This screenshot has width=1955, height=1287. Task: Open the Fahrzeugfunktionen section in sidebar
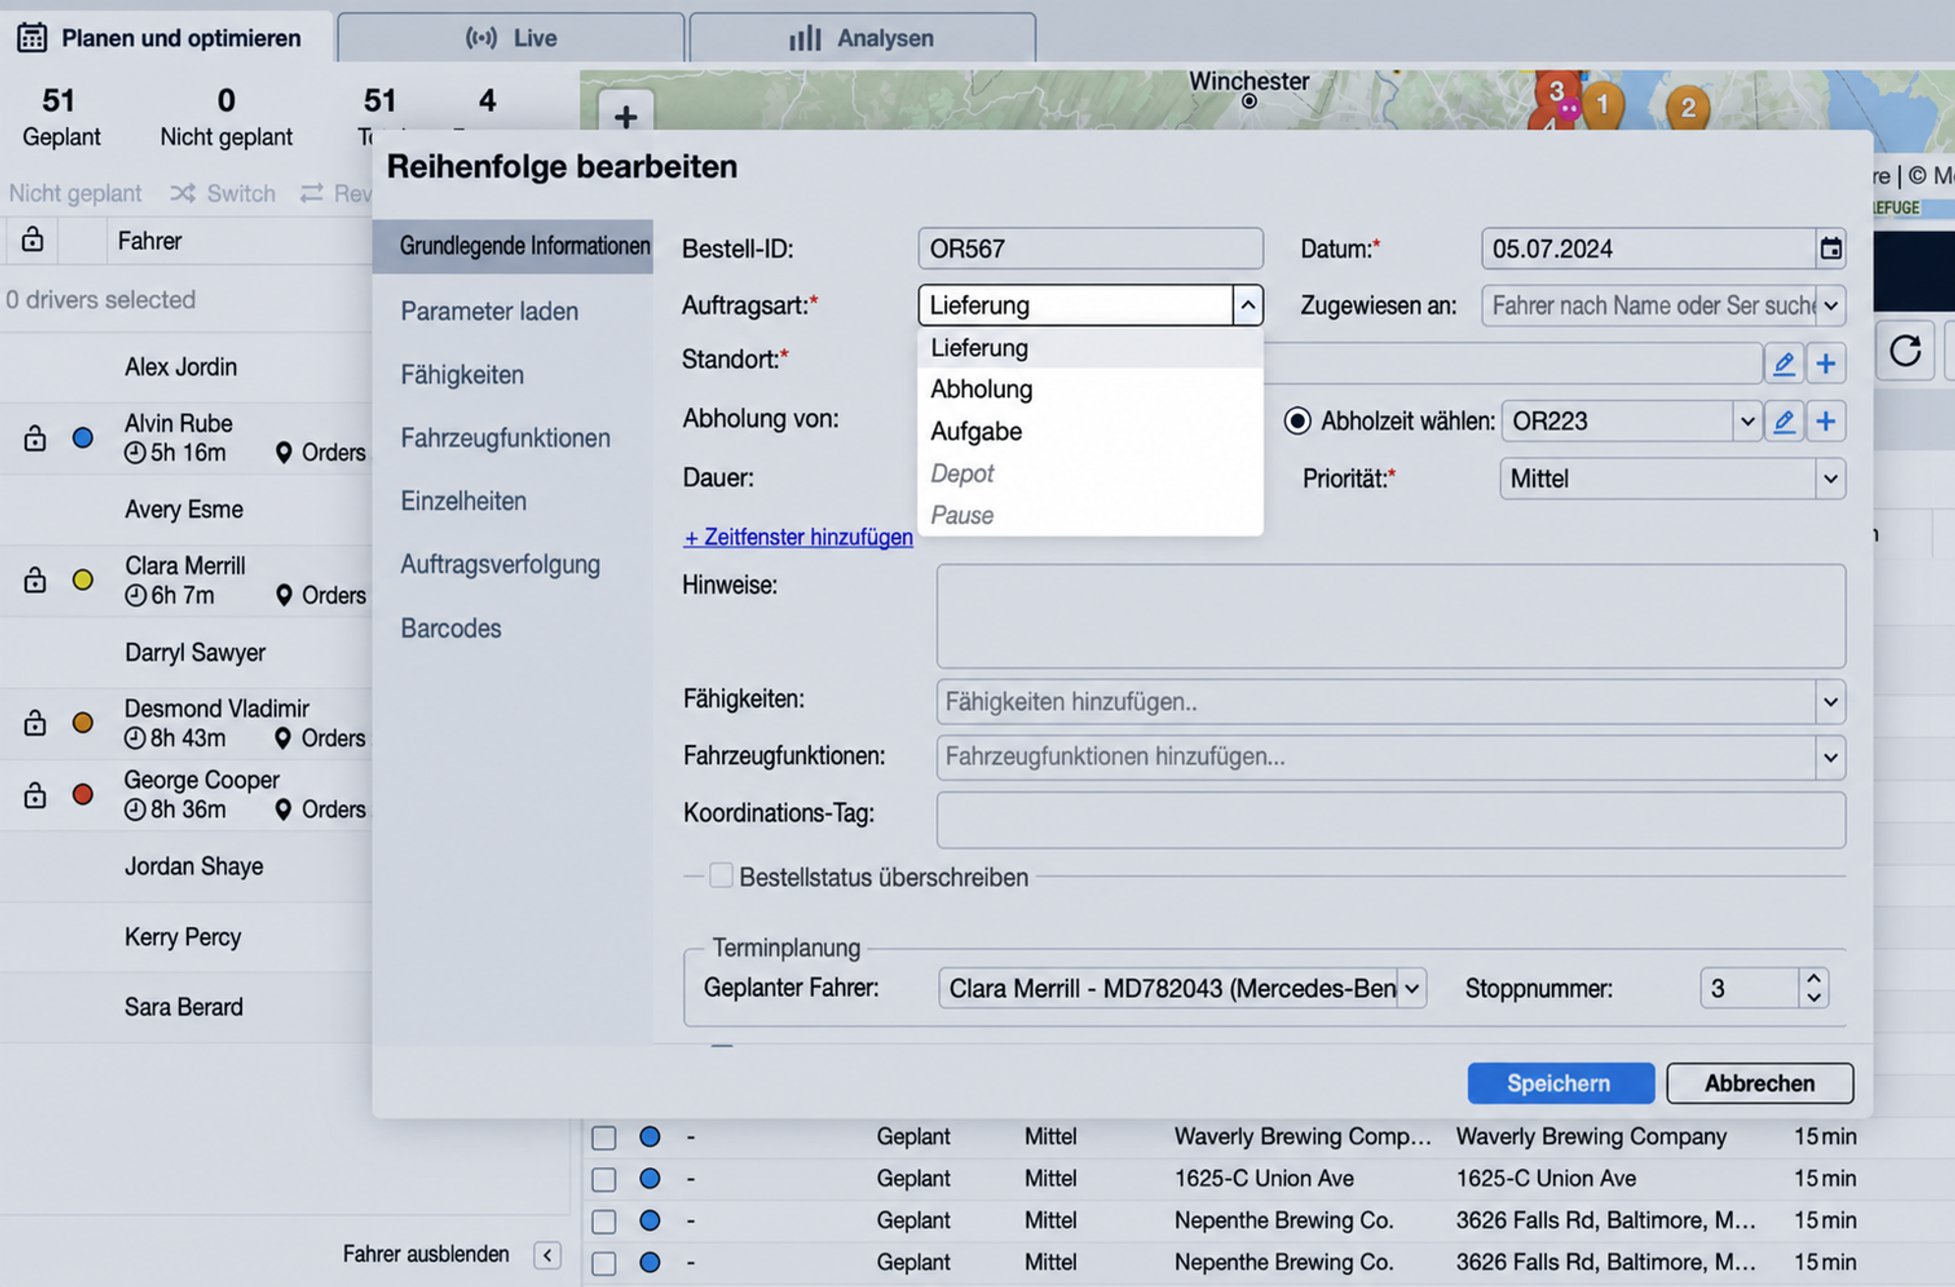(x=504, y=438)
